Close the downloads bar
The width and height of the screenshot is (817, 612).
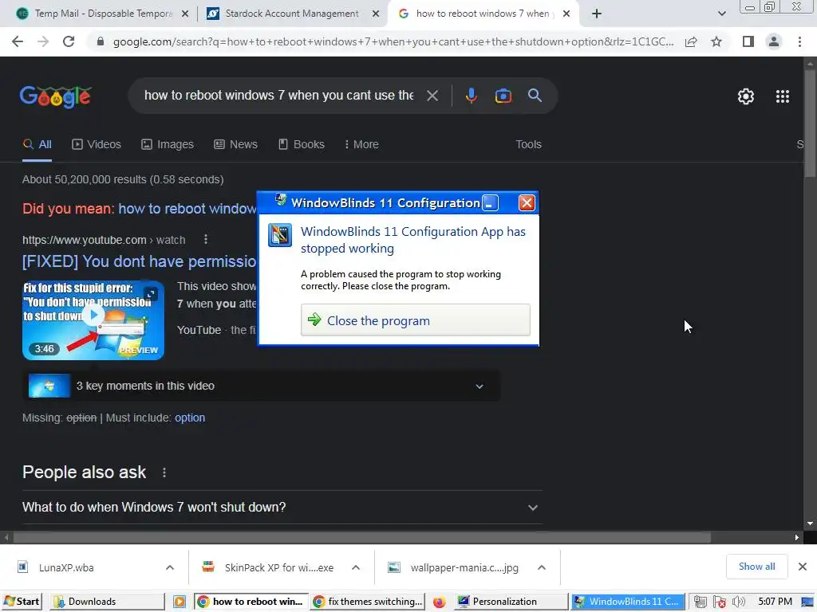pyautogui.click(x=803, y=567)
